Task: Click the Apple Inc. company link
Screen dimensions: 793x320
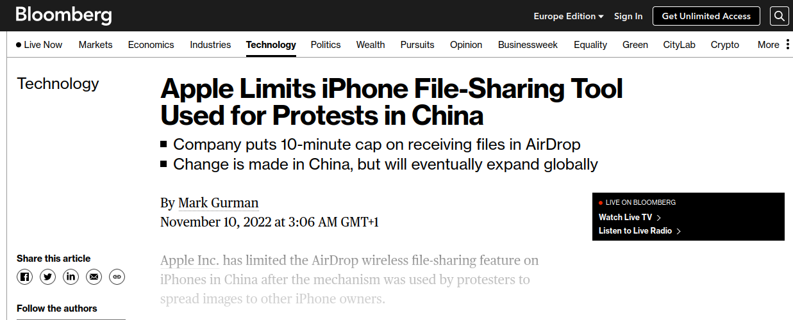Action: pos(190,261)
